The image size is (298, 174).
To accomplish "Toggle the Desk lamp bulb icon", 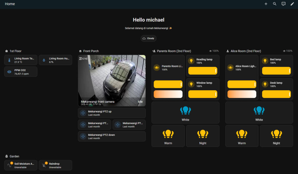I will point(265,84).
